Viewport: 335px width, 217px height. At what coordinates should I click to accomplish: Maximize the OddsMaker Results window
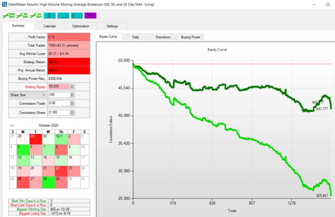click(328, 4)
